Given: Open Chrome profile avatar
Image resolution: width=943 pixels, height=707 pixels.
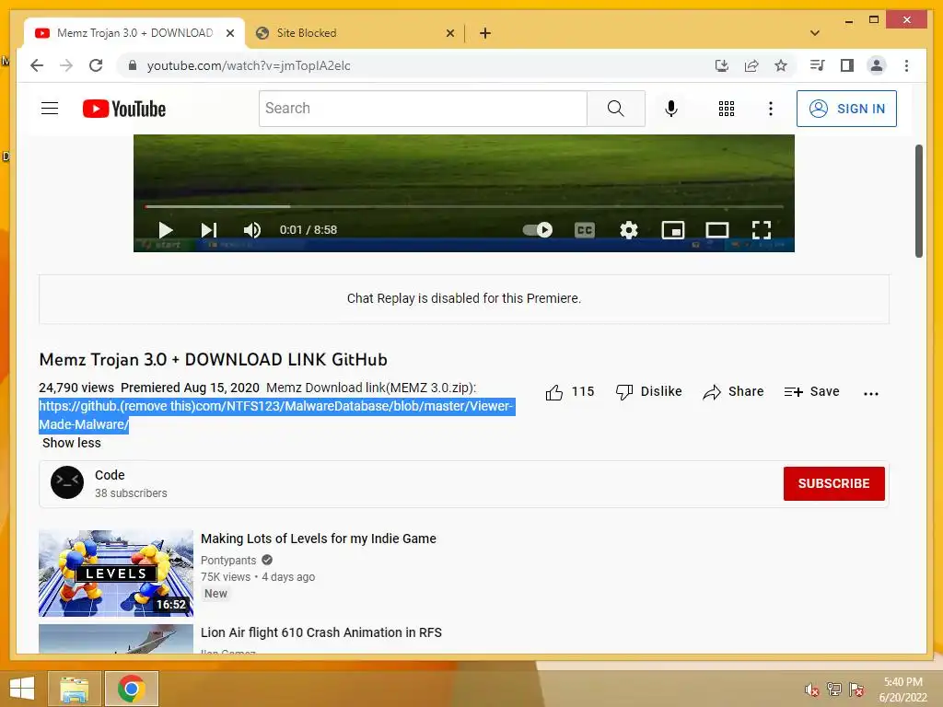Looking at the screenshot, I should [877, 65].
